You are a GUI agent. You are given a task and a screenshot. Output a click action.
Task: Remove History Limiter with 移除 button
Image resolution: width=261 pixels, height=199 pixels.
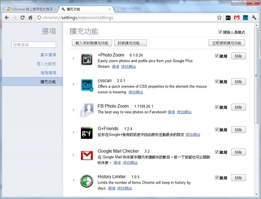tap(238, 178)
